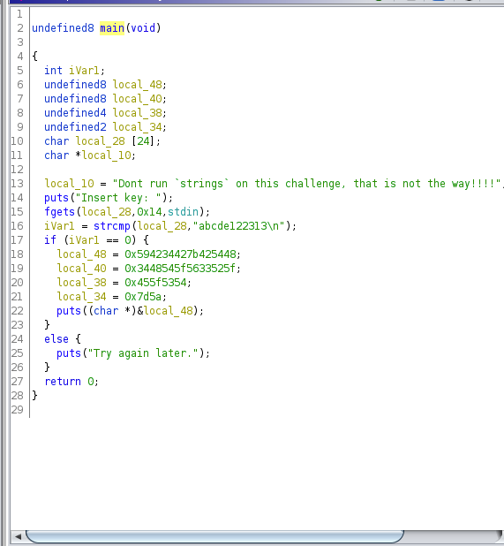Click the "Insert key: " string literal
The image size is (504, 546).
pyautogui.click(x=118, y=198)
